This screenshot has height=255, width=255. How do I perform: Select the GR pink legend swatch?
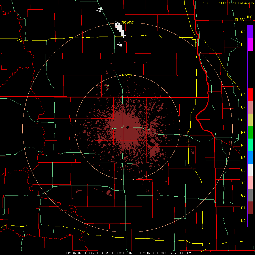(250, 107)
